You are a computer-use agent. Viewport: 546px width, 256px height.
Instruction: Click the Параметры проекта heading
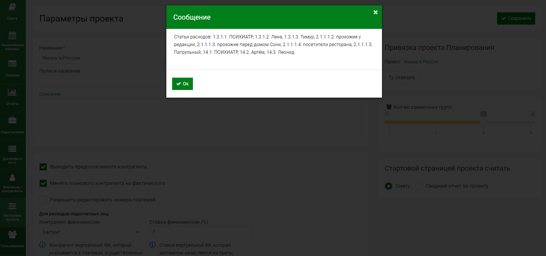pyautogui.click(x=81, y=18)
